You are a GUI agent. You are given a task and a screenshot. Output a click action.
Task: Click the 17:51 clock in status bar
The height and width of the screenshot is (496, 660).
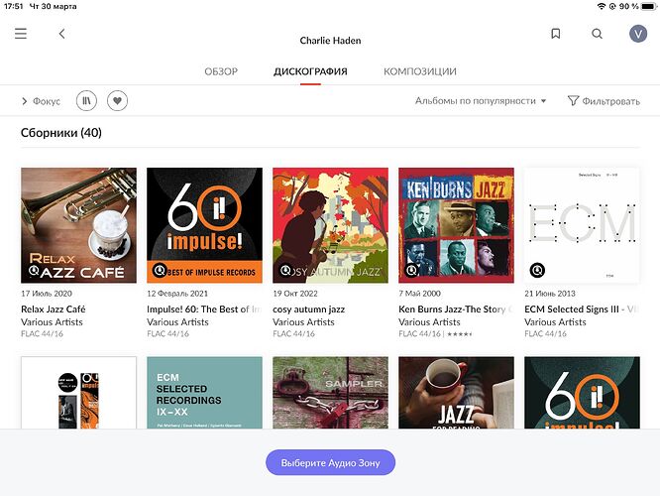13,6
